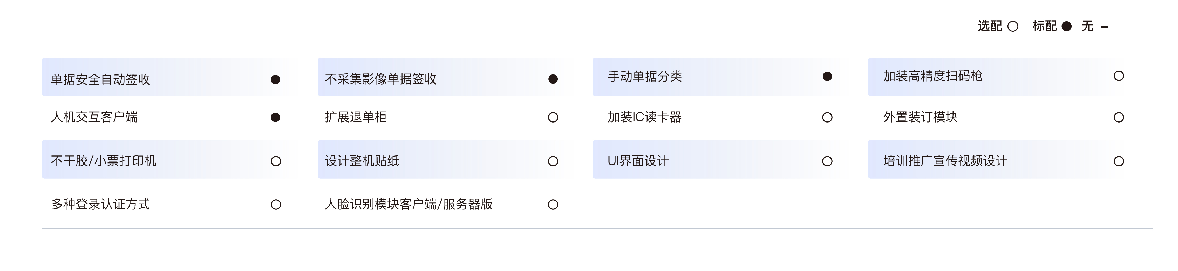Click the 人脸识别模块客户端/服务器版 label
Screen dimensions: 1178x271
[x=409, y=204]
